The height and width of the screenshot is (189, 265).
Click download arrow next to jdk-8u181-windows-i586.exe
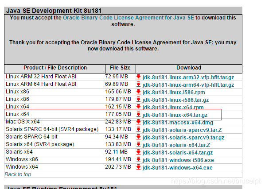pyautogui.click(x=138, y=159)
